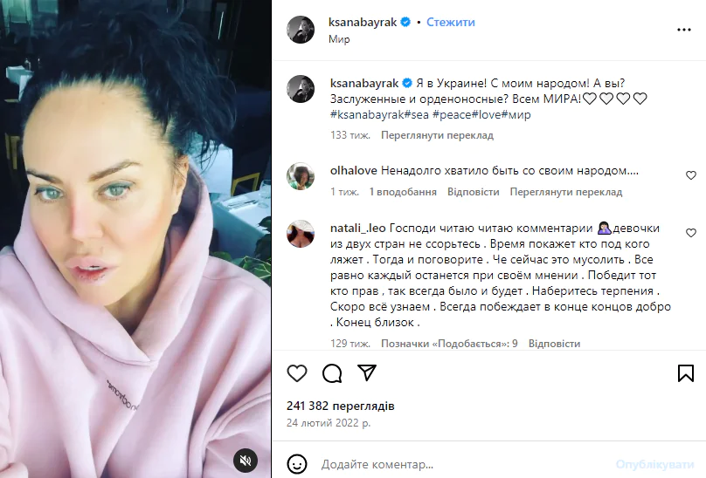Like the post with heart icon

tap(297, 373)
